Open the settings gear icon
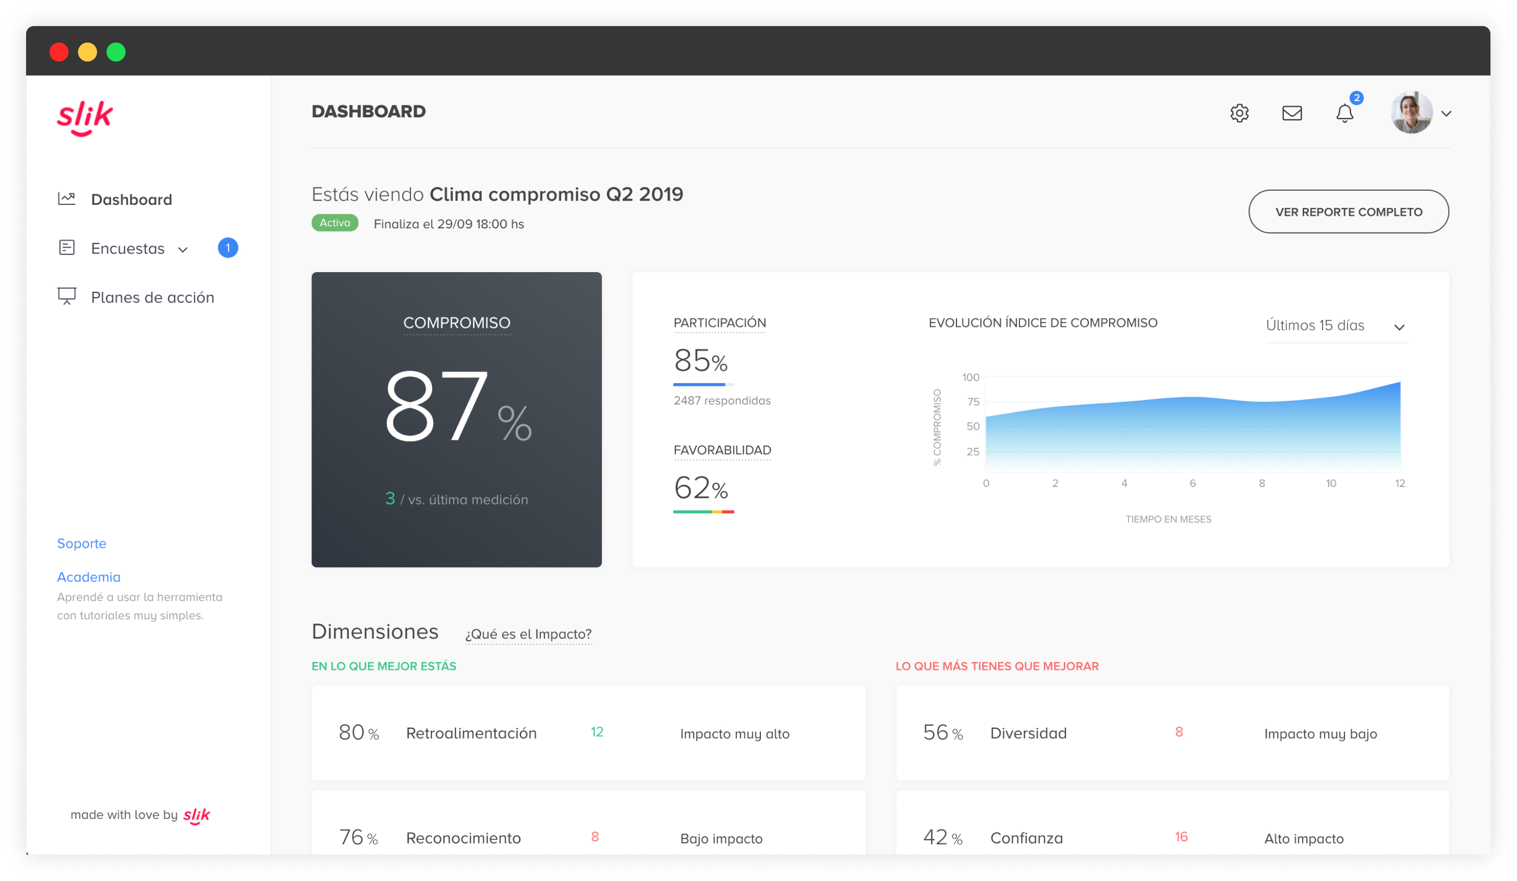The image size is (1517, 881). 1239,113
